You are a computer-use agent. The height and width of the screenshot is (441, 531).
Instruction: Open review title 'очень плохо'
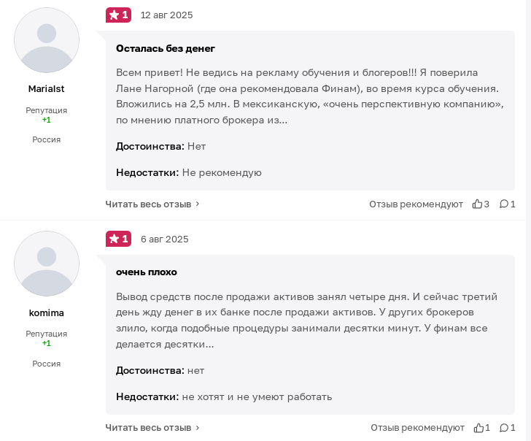coord(147,272)
